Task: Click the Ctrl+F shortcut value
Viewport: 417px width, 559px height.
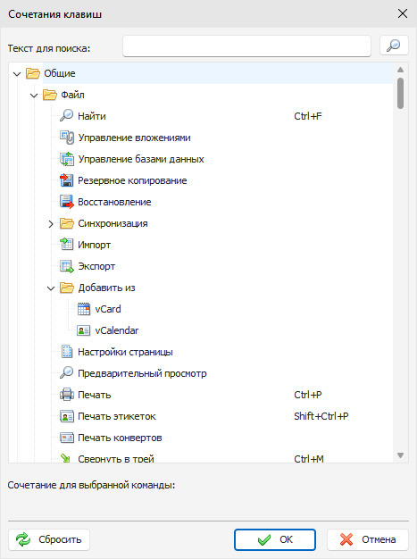Action: click(308, 116)
